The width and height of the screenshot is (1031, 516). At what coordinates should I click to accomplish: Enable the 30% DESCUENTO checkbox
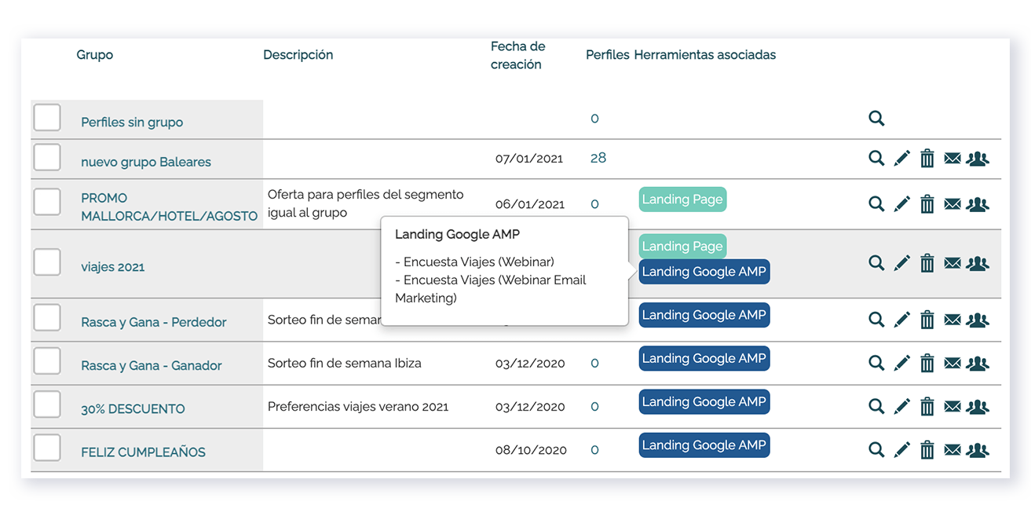coord(47,404)
